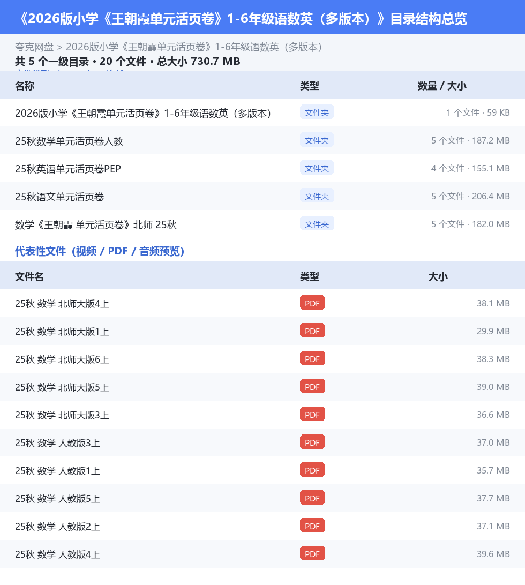Click the blue page title 目录结构总览

click(243, 19)
